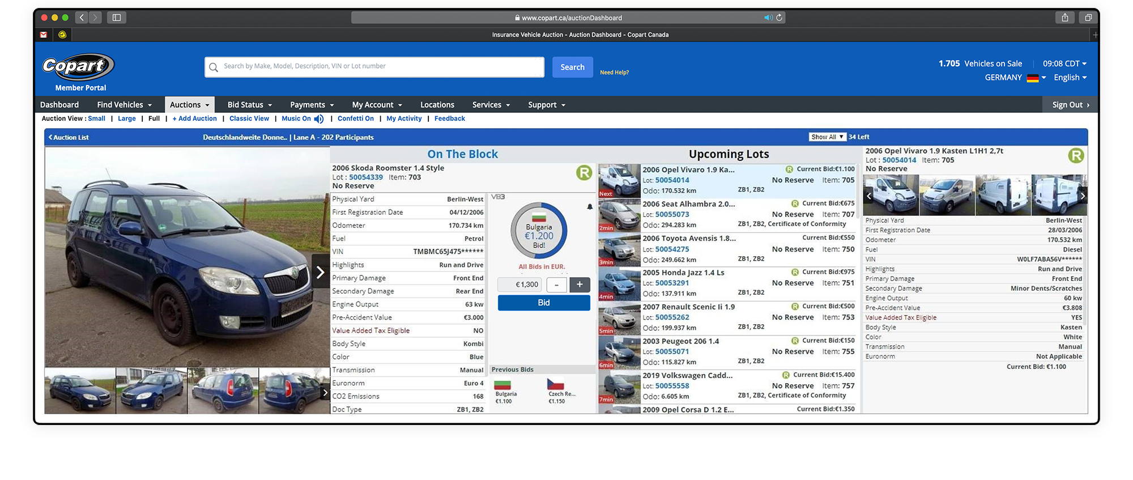Show next Opel Vivaro photo
The image size is (1133, 480).
(1083, 196)
